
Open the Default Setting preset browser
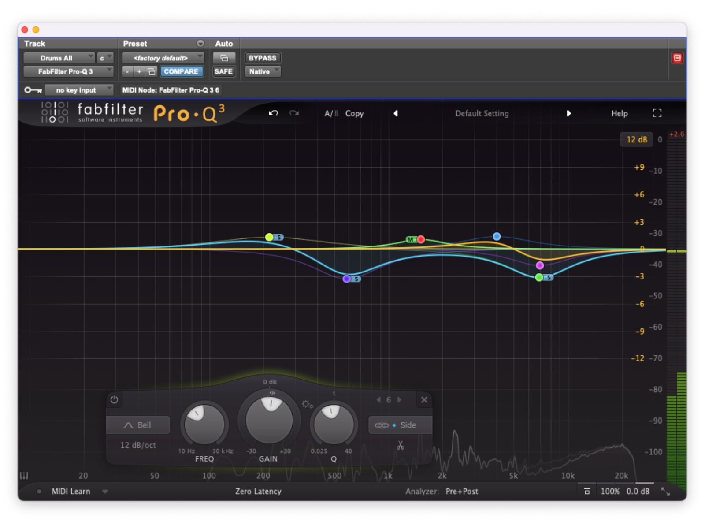tap(482, 113)
